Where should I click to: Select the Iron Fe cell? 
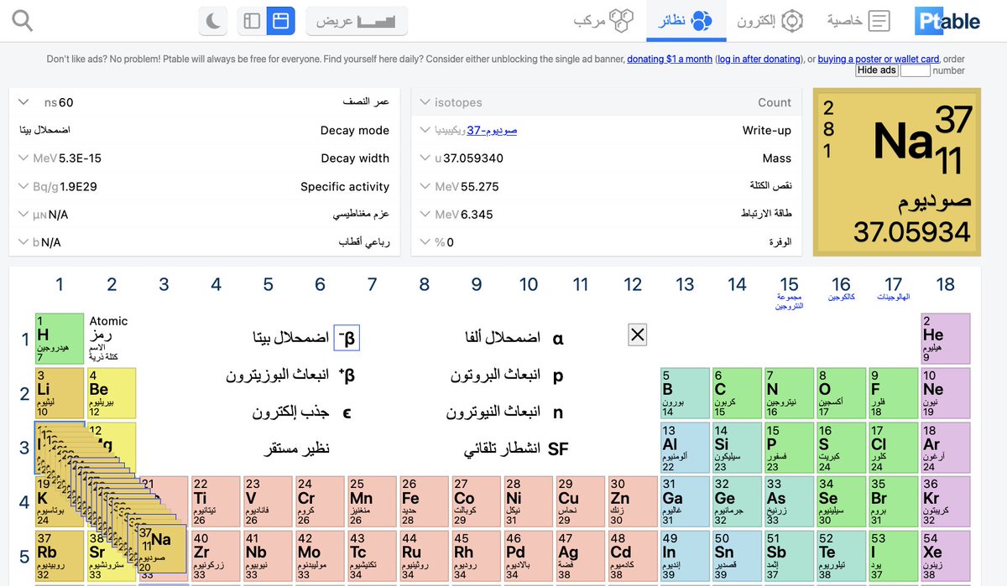click(x=424, y=502)
